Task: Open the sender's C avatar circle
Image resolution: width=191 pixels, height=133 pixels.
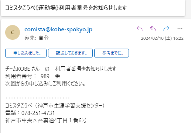Action: [x=13, y=32]
